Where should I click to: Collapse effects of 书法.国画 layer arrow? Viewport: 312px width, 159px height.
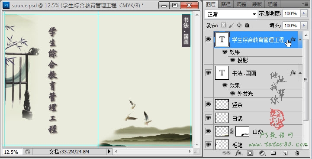(300, 73)
